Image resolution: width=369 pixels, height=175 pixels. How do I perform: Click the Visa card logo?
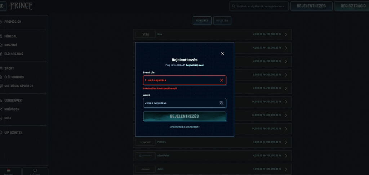146,34
